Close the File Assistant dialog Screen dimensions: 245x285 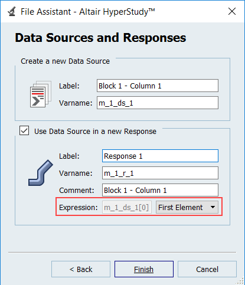click(232, 11)
